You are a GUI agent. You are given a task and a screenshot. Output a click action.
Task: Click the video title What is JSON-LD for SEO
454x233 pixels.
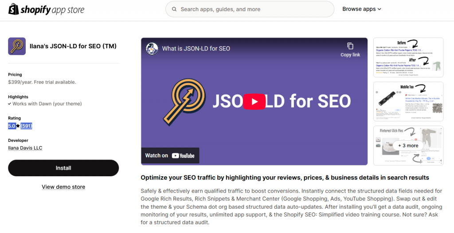click(196, 49)
